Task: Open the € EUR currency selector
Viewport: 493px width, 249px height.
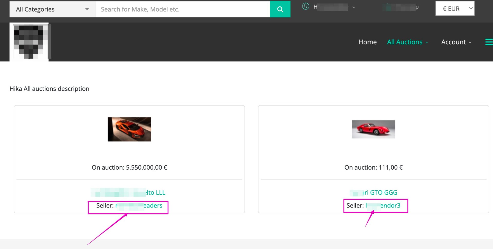Action: point(455,8)
